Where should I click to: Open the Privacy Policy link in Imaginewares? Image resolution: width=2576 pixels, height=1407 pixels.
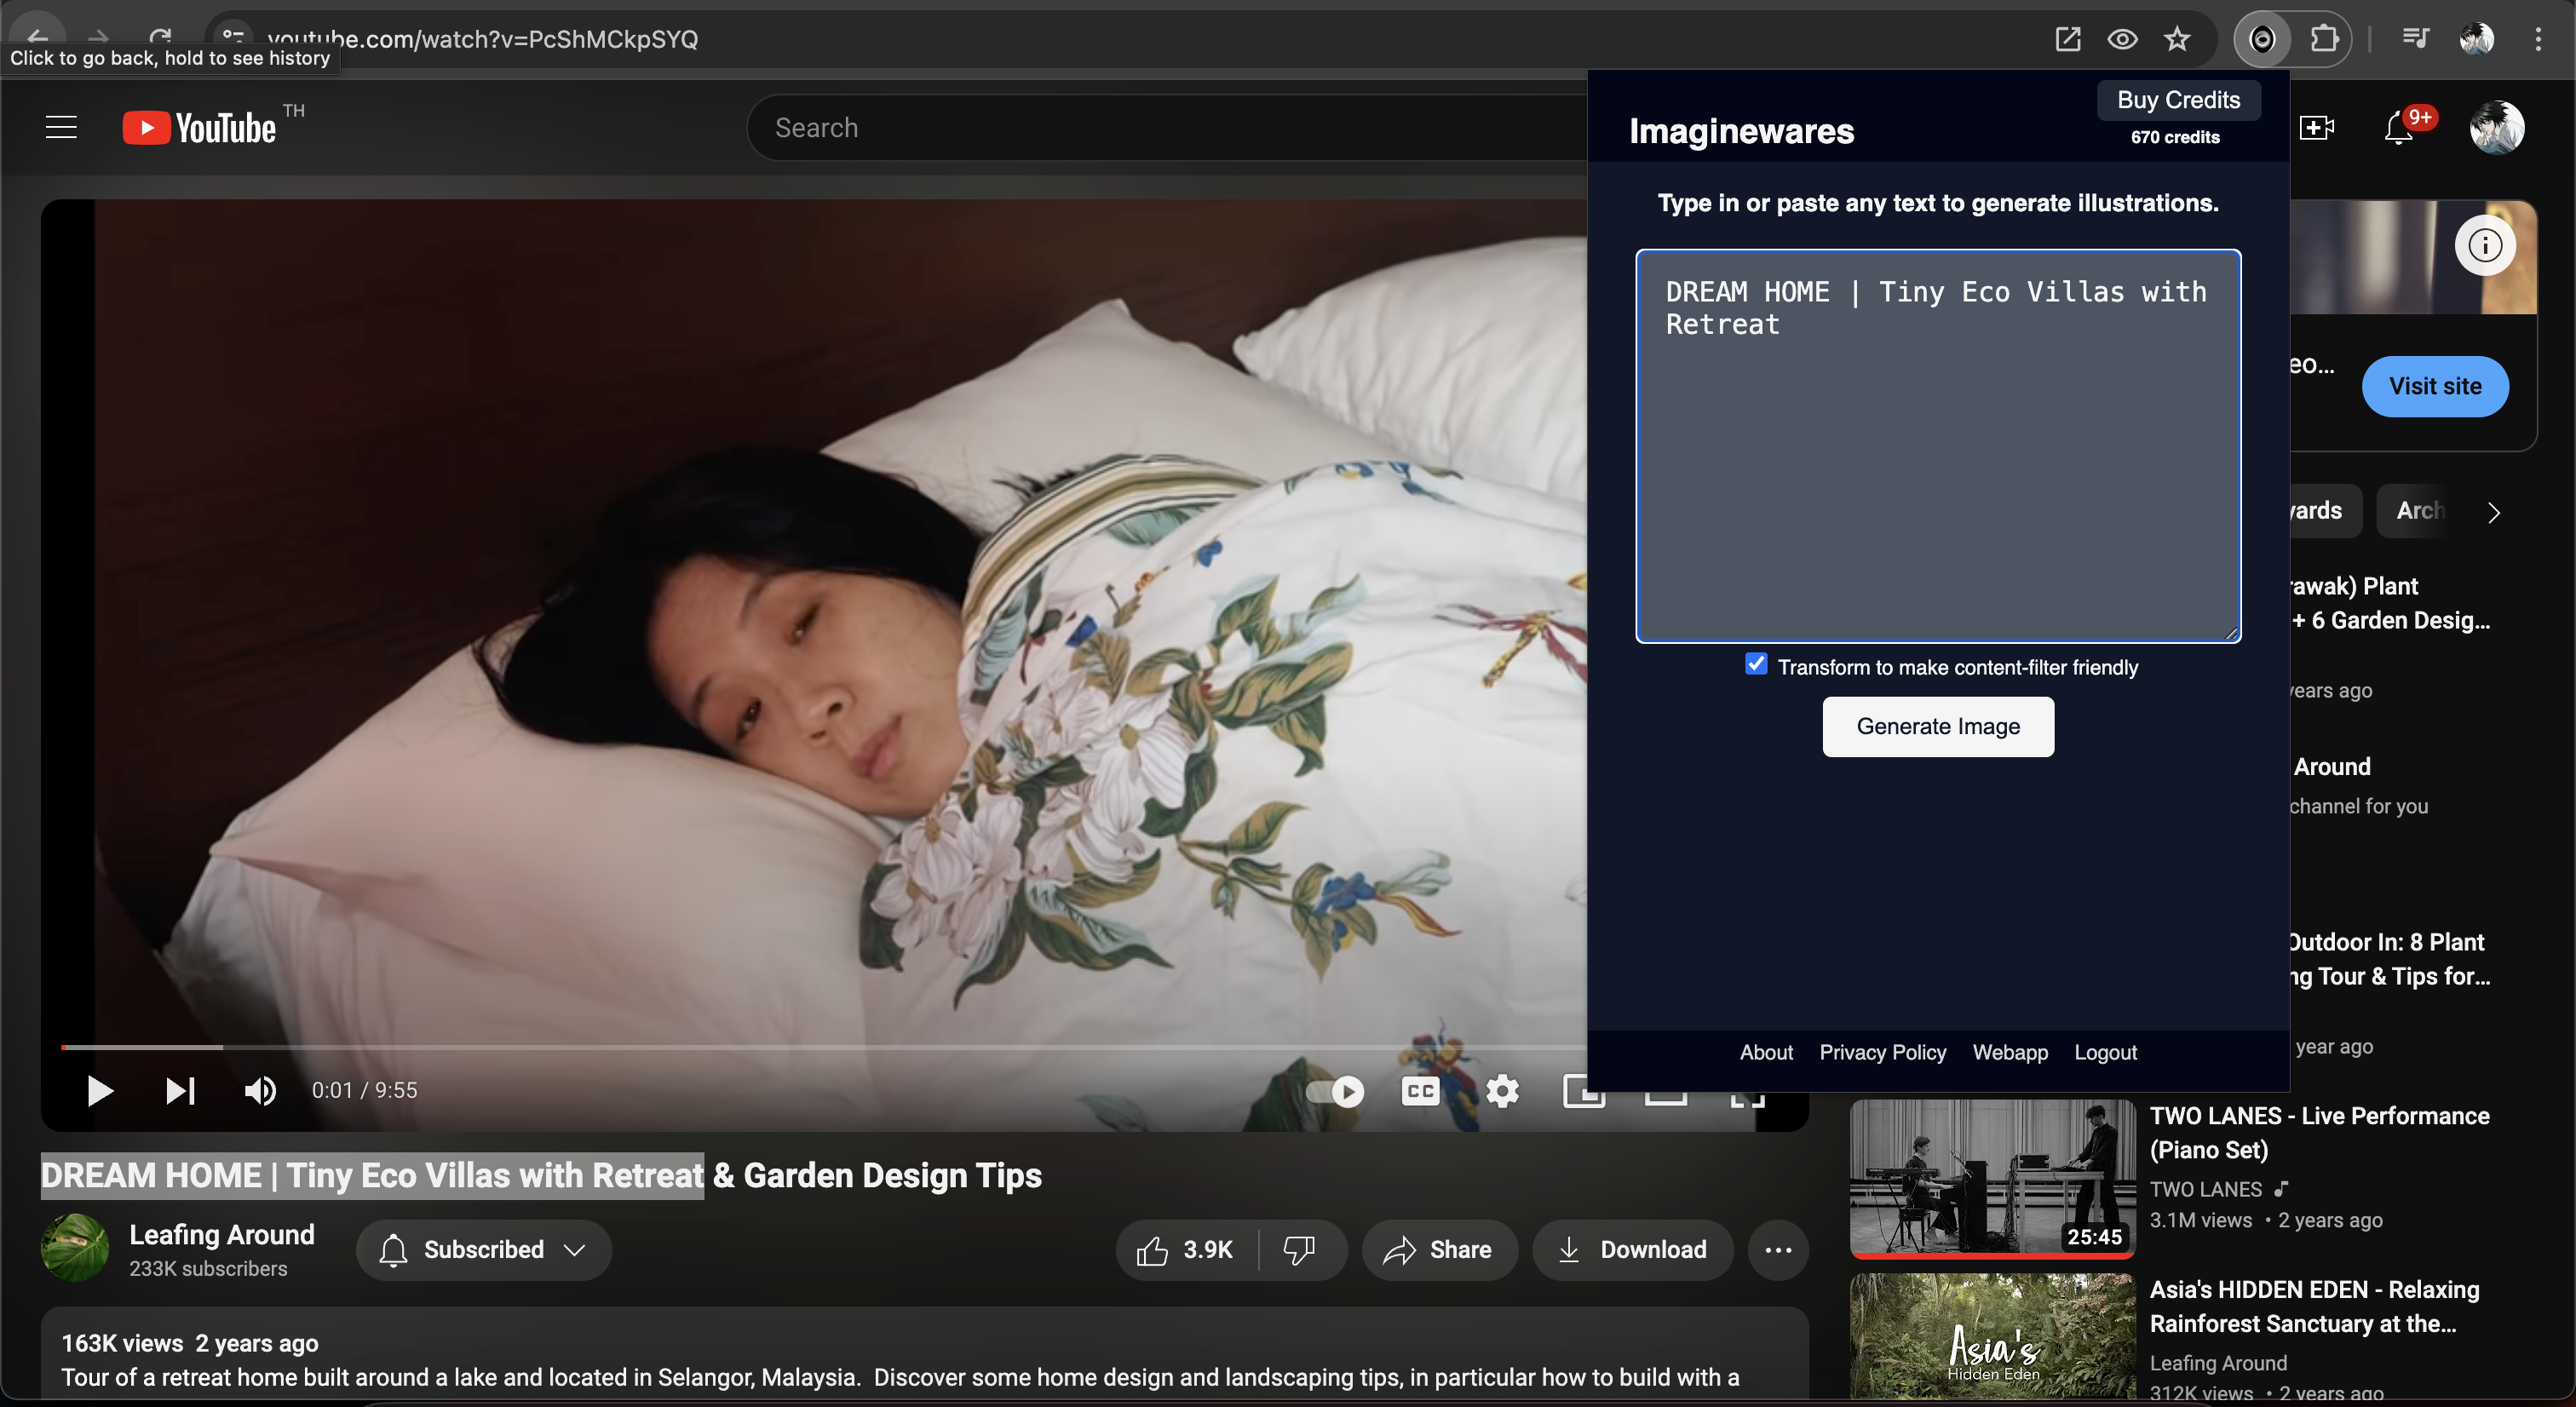coord(1882,1052)
